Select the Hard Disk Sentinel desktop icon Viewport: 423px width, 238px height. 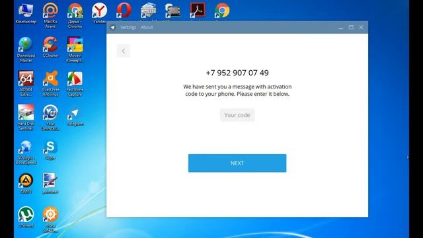(x=26, y=118)
